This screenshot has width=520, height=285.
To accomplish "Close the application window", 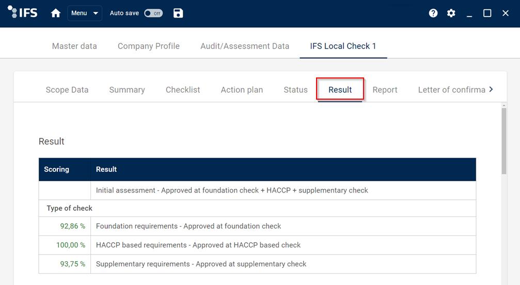I will point(506,13).
